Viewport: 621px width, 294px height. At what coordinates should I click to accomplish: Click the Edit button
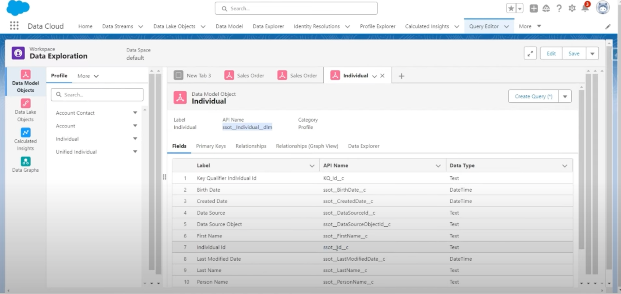(x=551, y=53)
